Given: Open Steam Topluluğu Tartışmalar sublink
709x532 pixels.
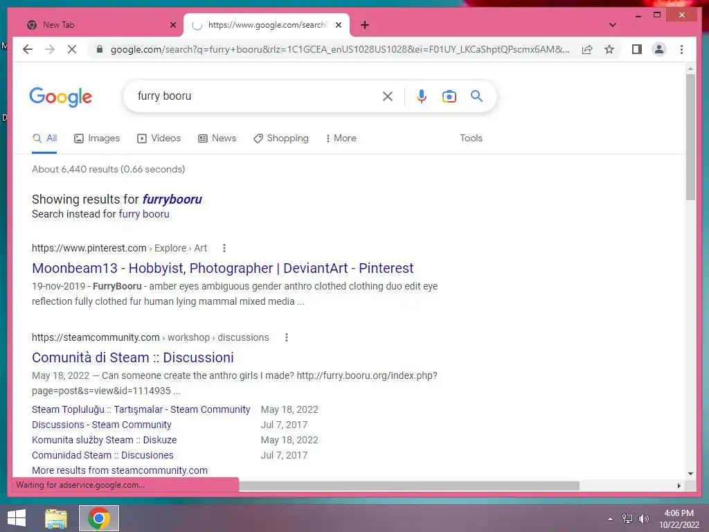Looking at the screenshot, I should point(141,409).
